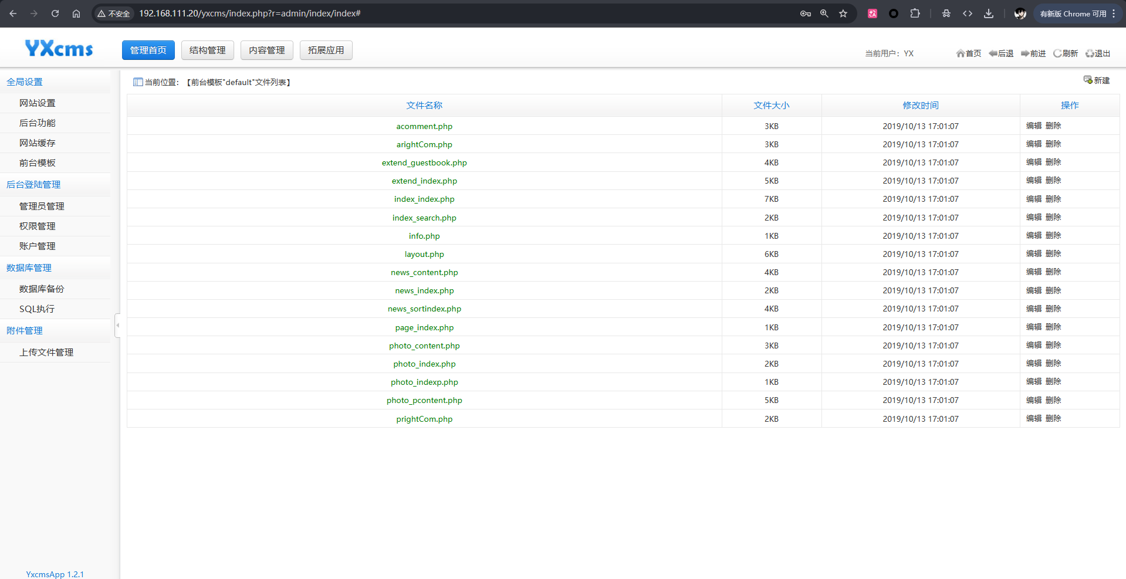Open news_sortindex.php file link
Viewport: 1126px width, 579px height.
click(x=424, y=309)
